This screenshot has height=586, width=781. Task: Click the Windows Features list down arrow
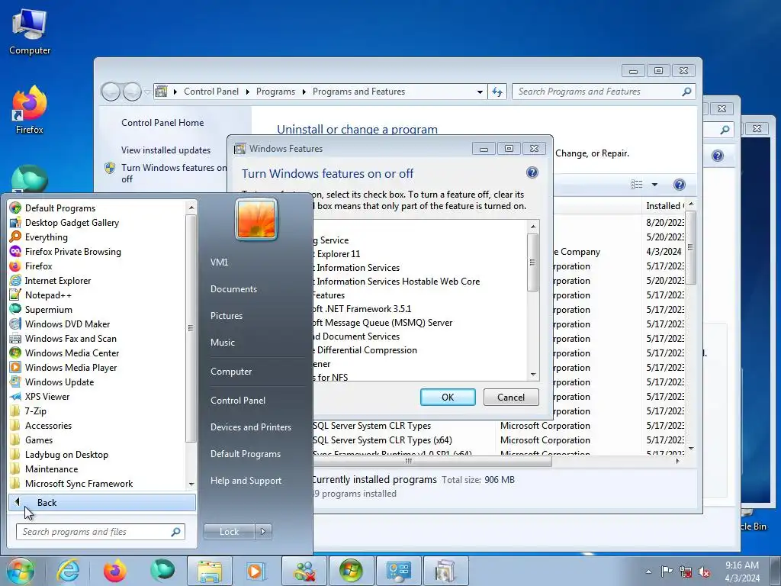click(533, 375)
